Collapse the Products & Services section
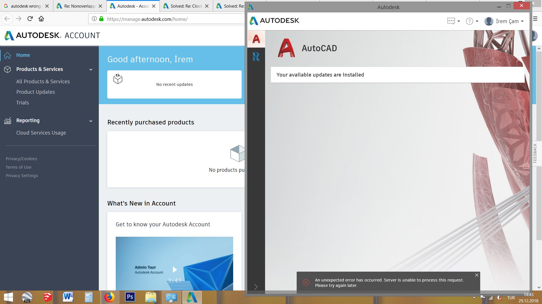 [91, 70]
